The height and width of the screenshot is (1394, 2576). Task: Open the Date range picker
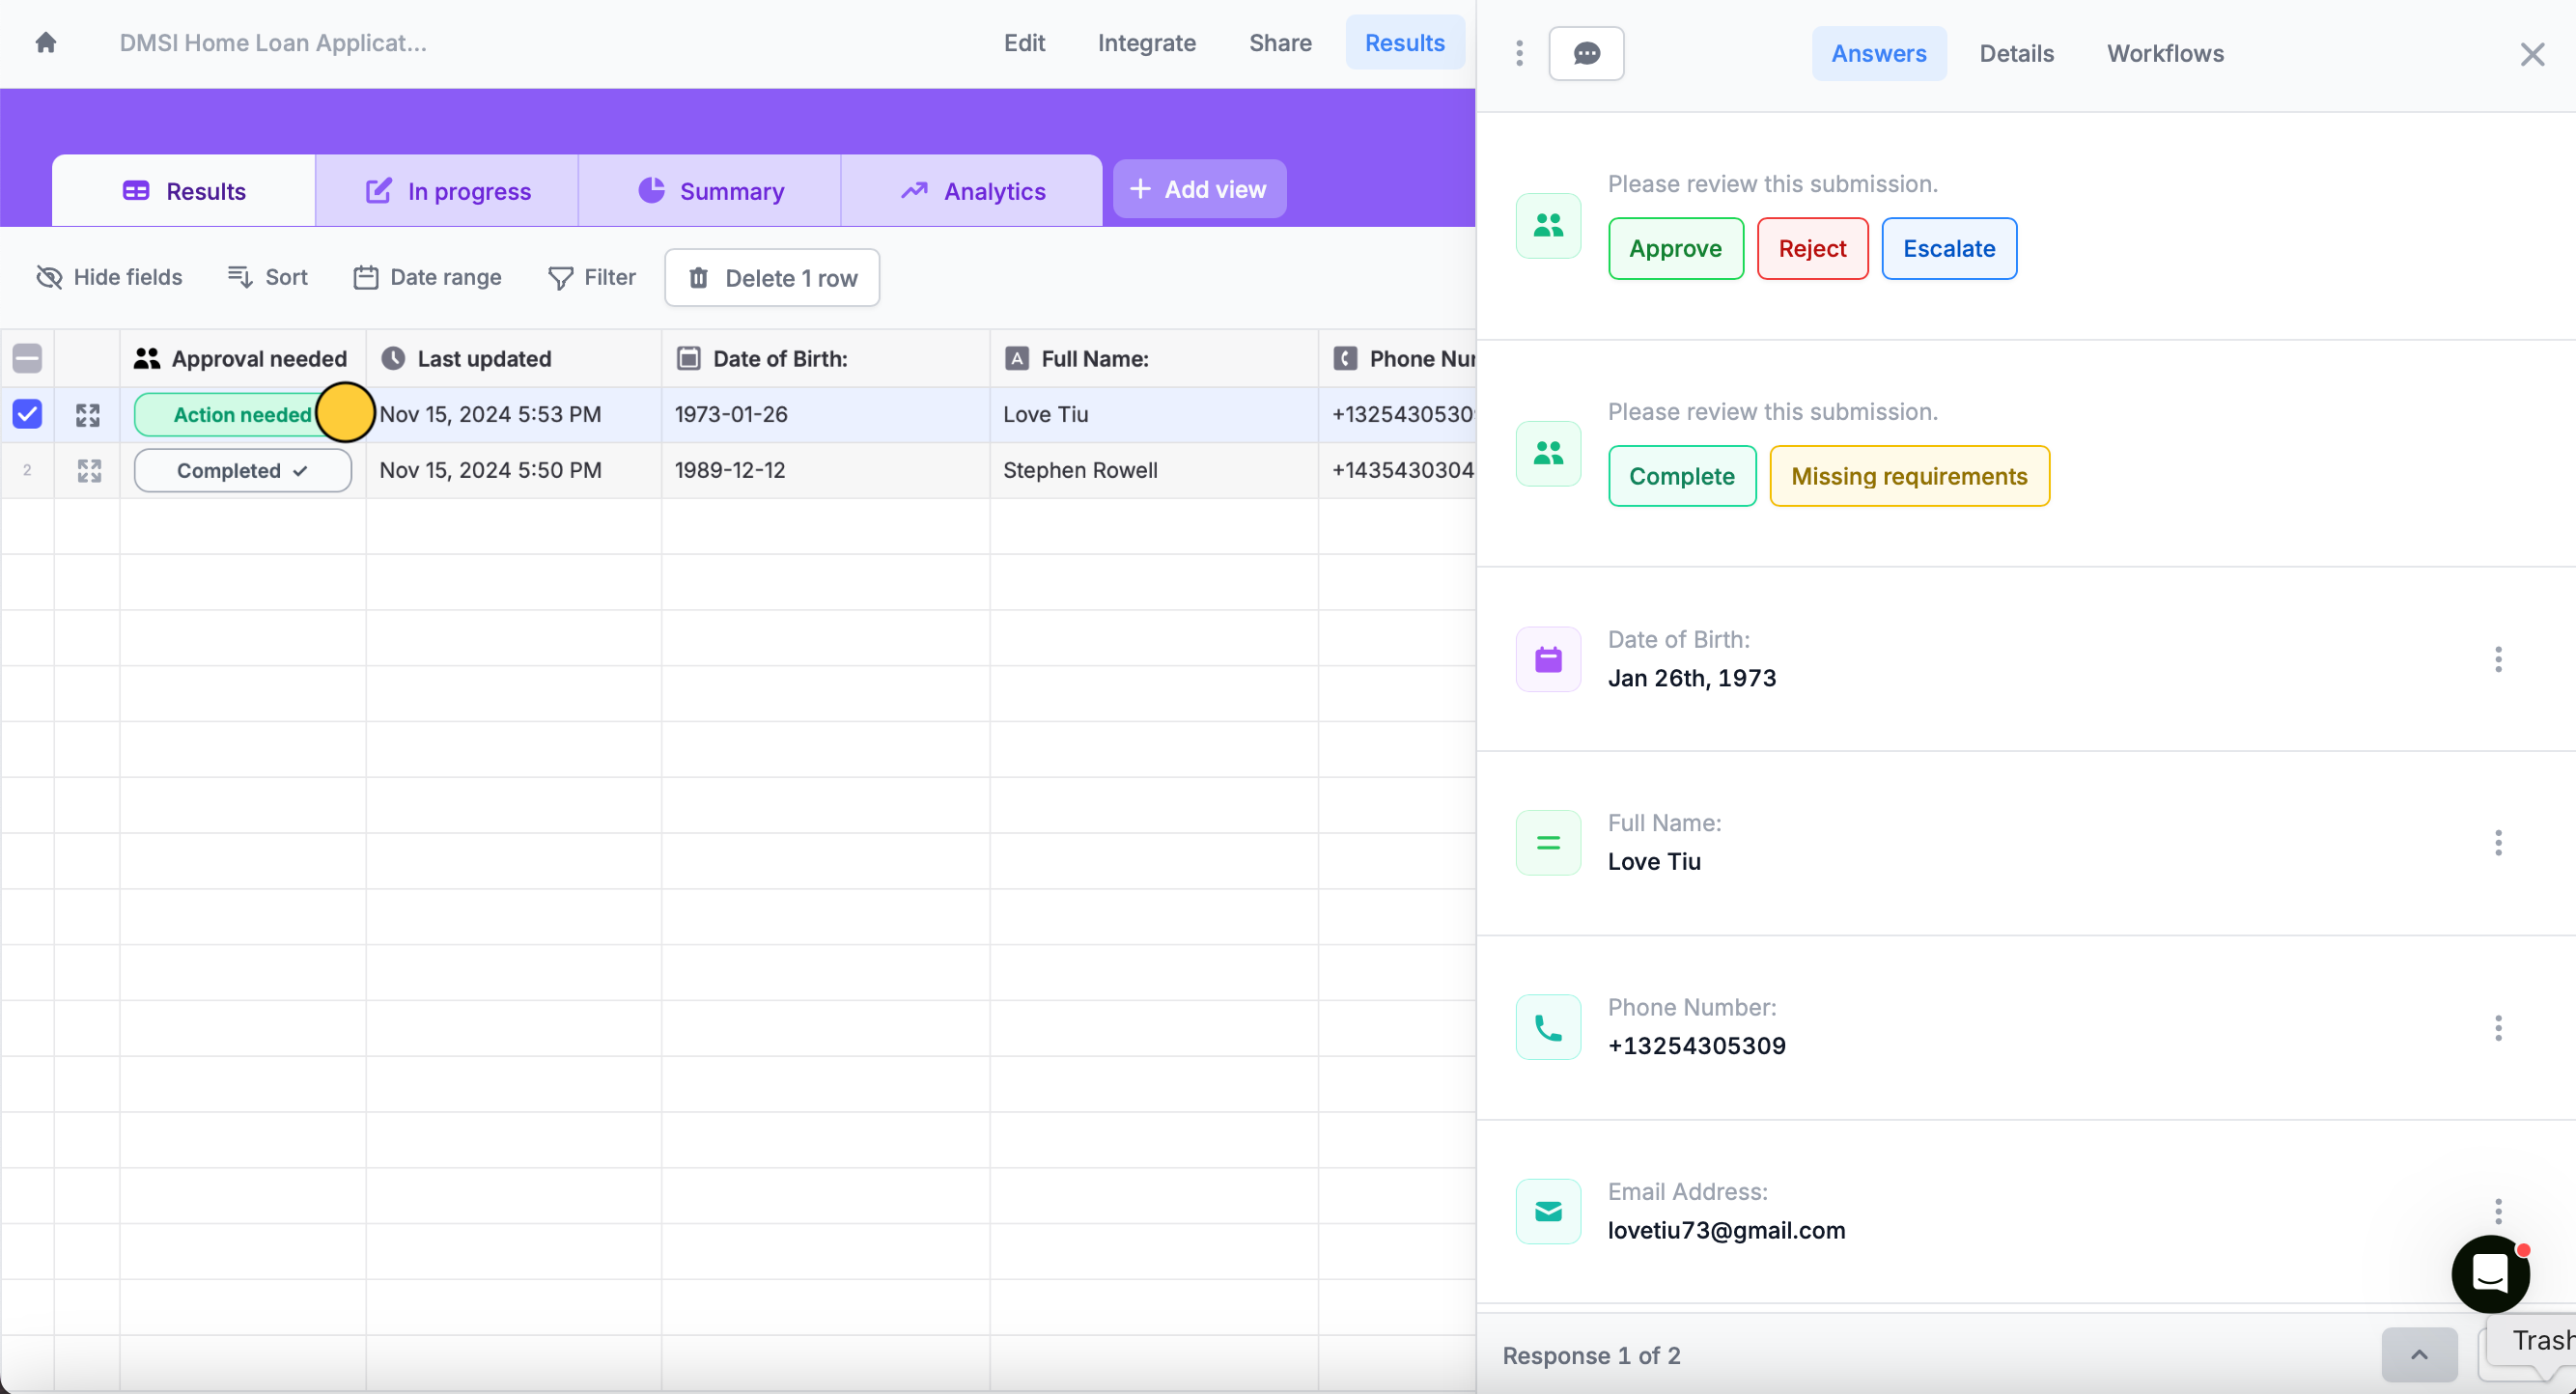click(x=427, y=277)
